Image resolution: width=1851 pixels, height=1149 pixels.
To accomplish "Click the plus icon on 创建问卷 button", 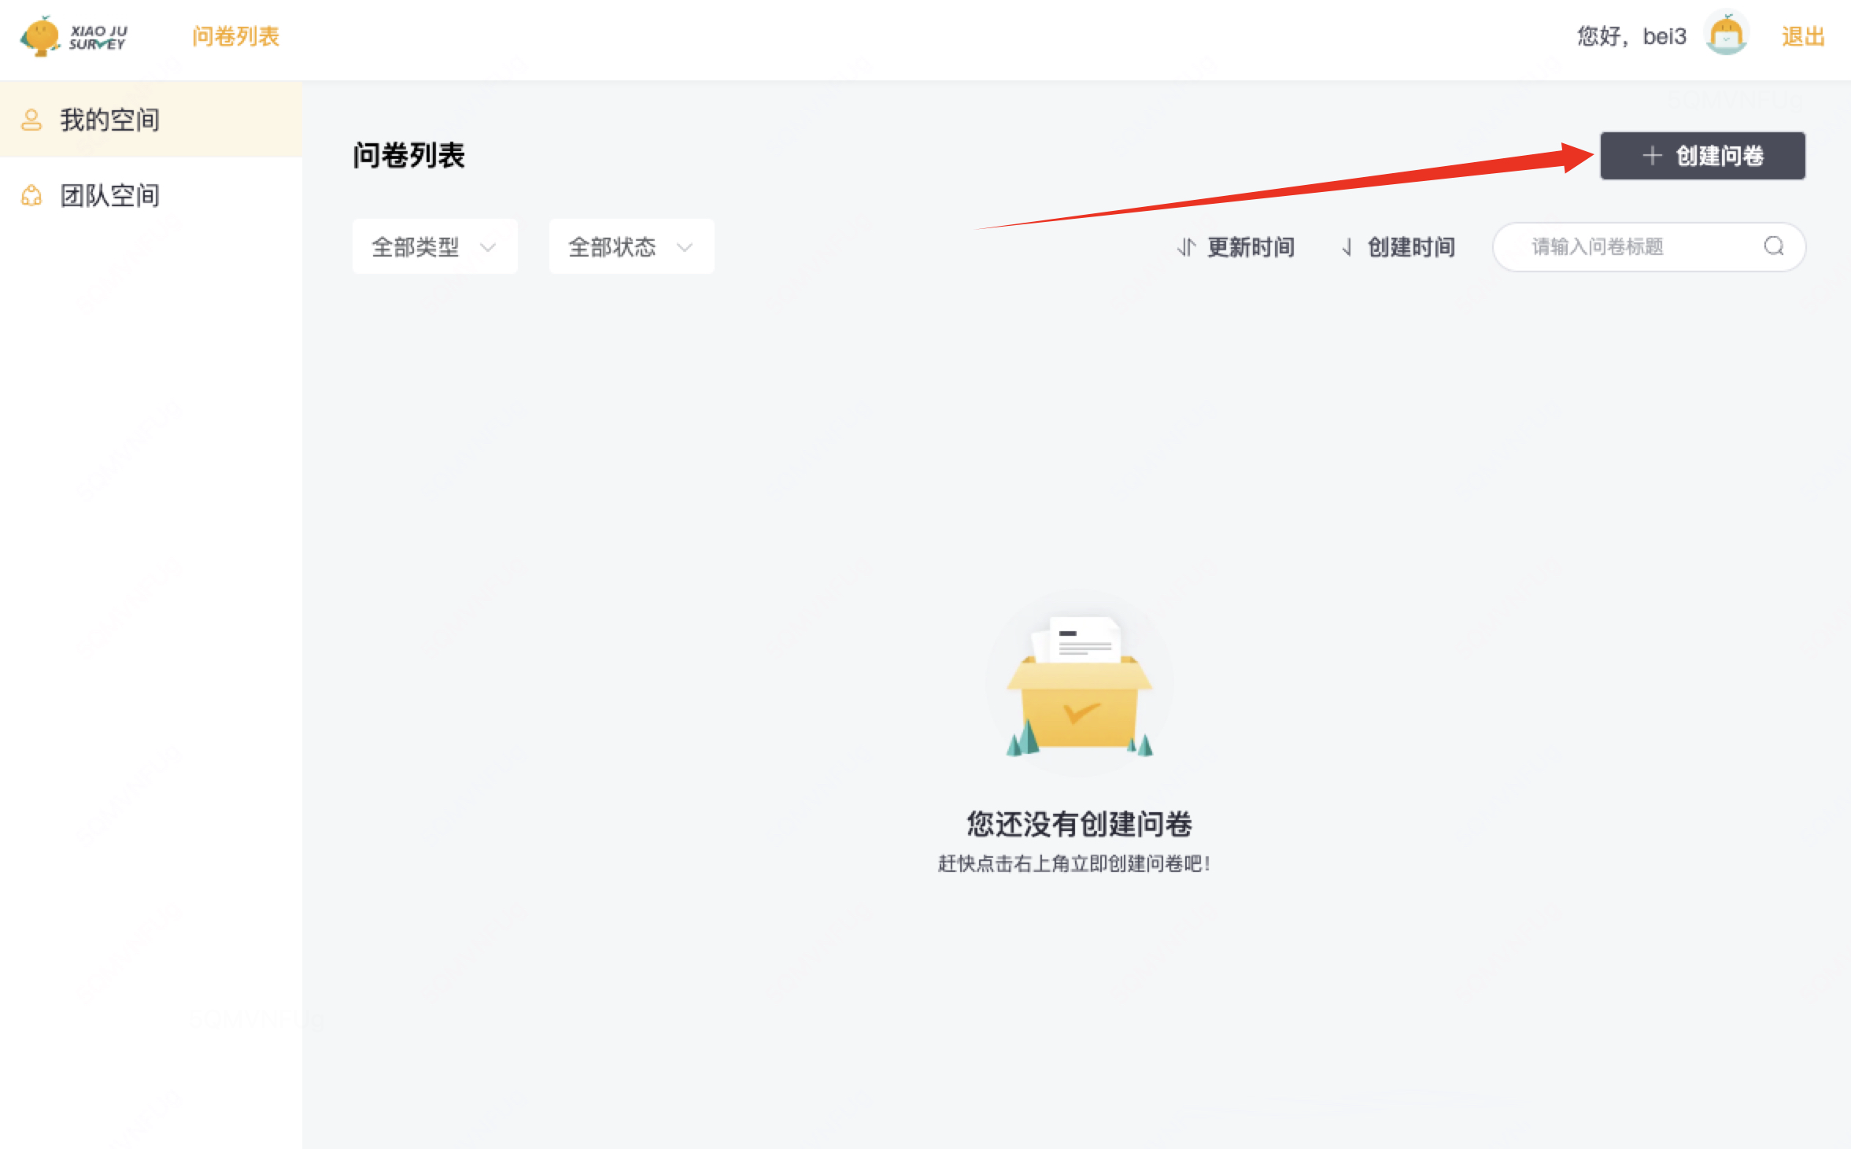I will tap(1651, 156).
